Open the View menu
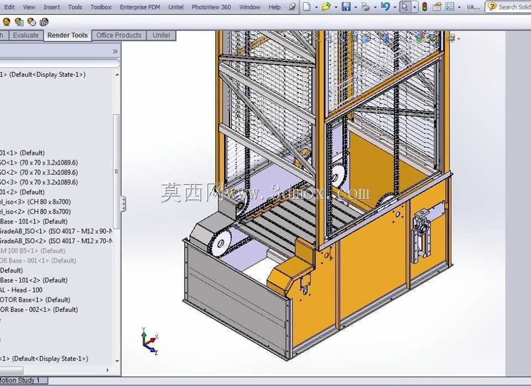 coord(29,7)
